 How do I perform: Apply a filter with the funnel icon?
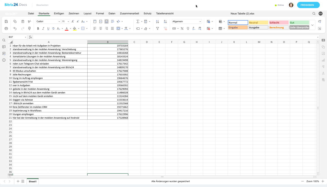[158, 28]
